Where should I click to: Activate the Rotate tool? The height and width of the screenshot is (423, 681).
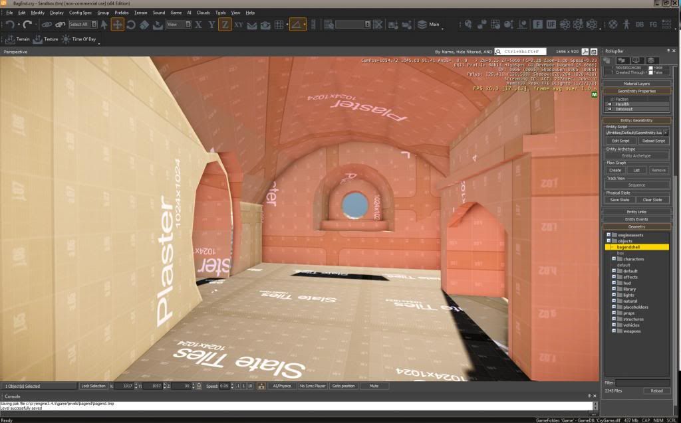131,25
